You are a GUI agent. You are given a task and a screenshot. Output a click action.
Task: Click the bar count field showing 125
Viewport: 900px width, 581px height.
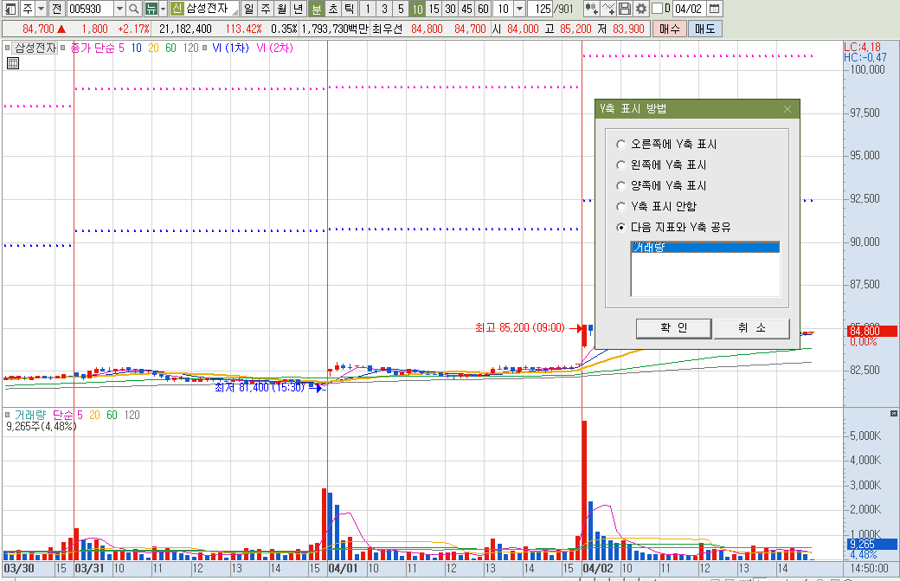point(541,9)
